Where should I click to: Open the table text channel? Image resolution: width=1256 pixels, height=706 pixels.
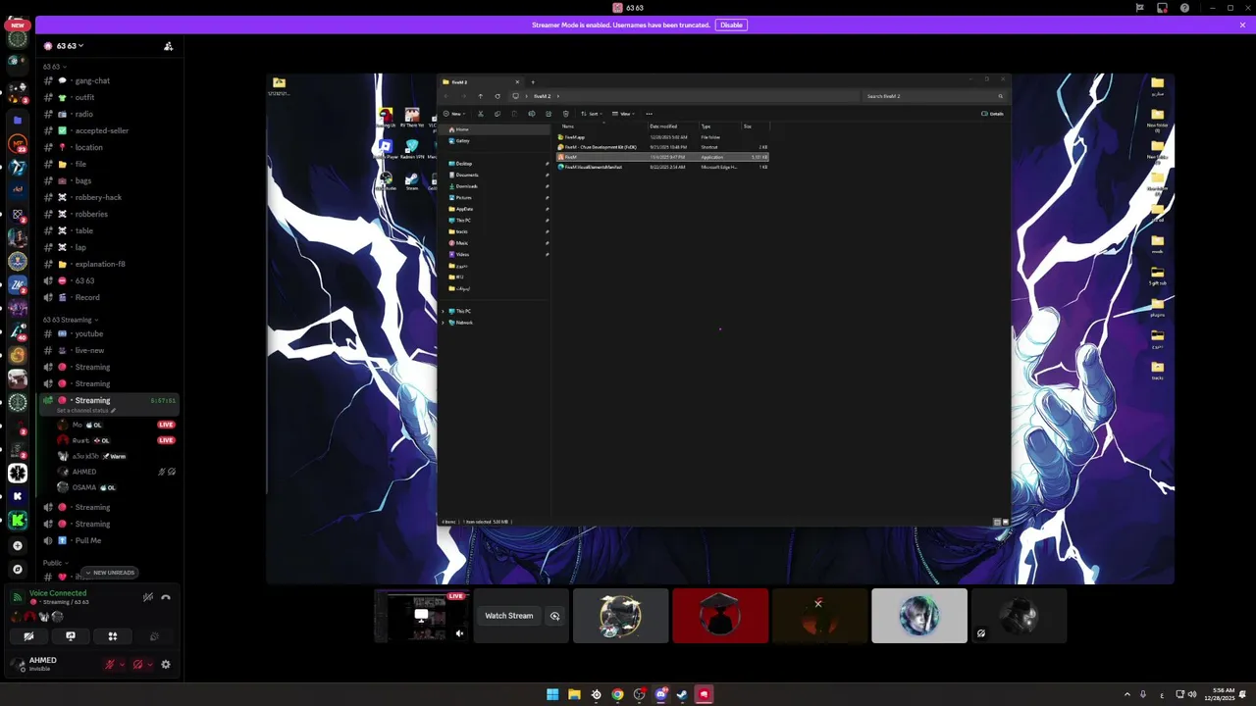109,230
